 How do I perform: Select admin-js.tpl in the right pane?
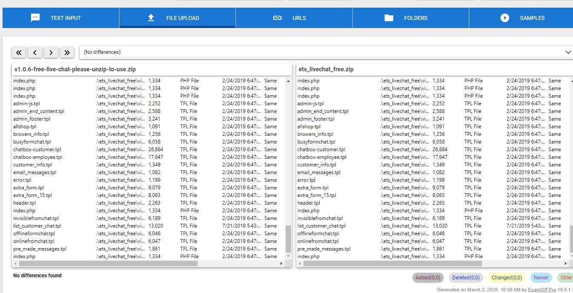pyautogui.click(x=311, y=104)
